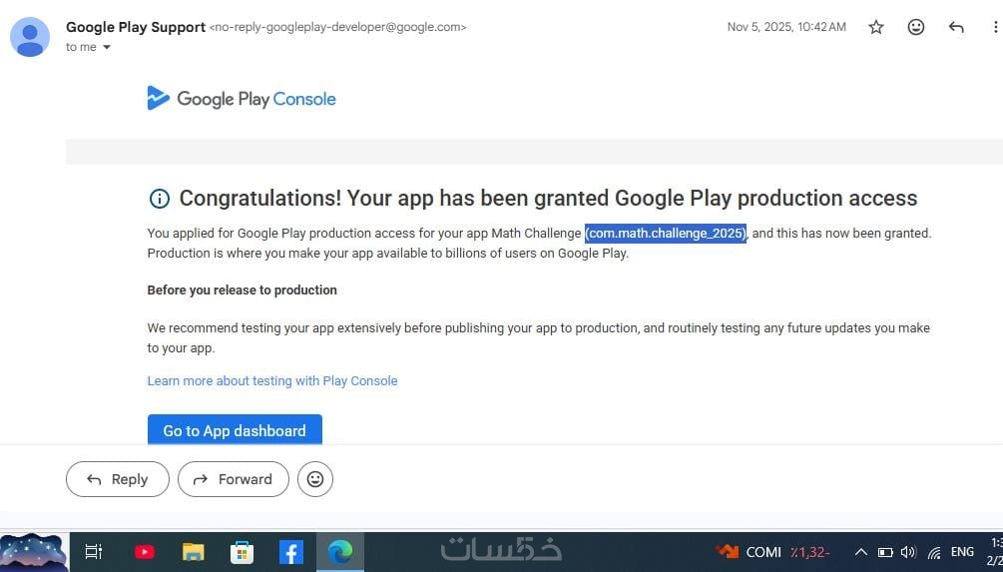Click the sender's profile avatar
Screen dimensions: 1003x572
pyautogui.click(x=30, y=36)
